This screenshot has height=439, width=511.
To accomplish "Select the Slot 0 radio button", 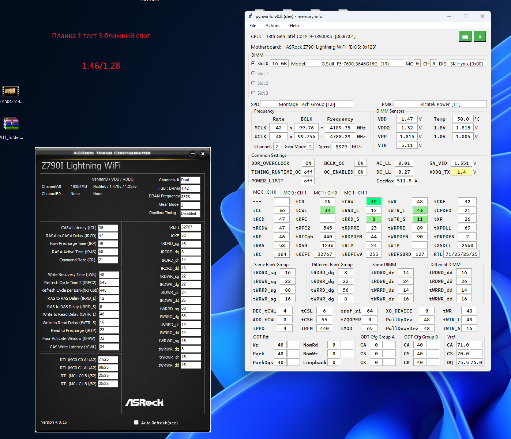I will coord(253,63).
